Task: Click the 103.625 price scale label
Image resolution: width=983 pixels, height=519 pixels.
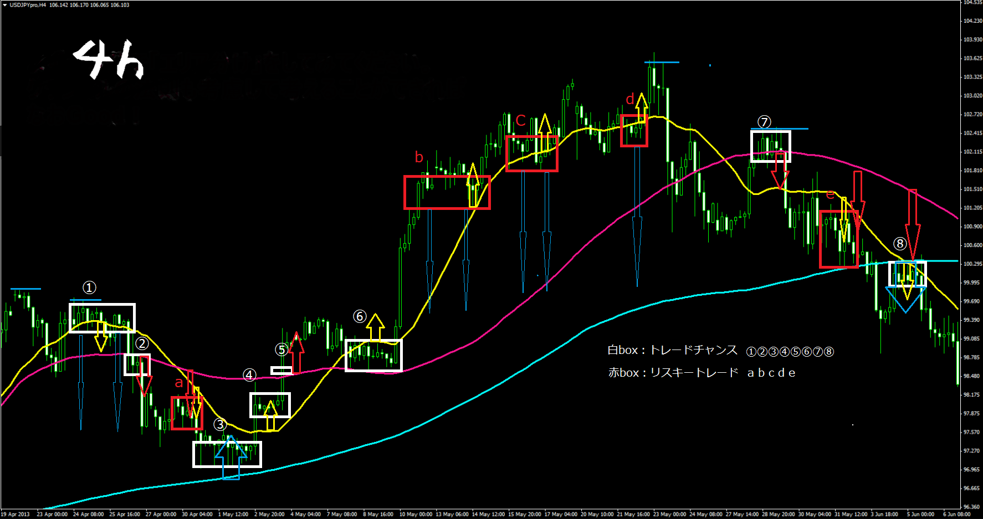Action: [972, 58]
